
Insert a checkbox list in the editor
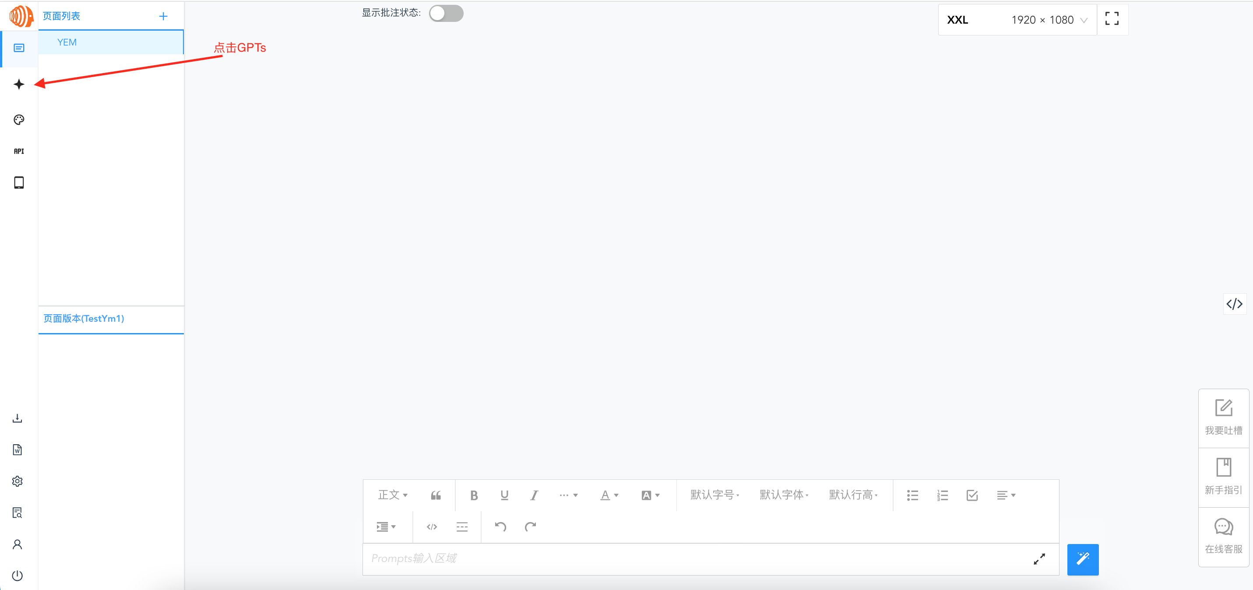click(972, 495)
